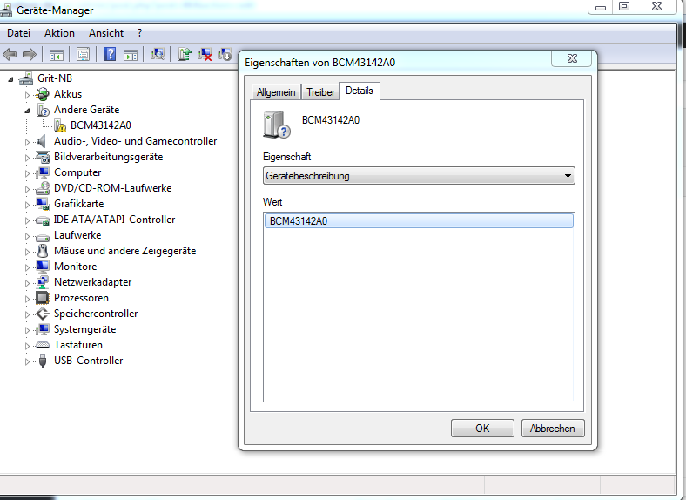686x500 pixels.
Task: Select the Computer tree label
Action: 77,172
